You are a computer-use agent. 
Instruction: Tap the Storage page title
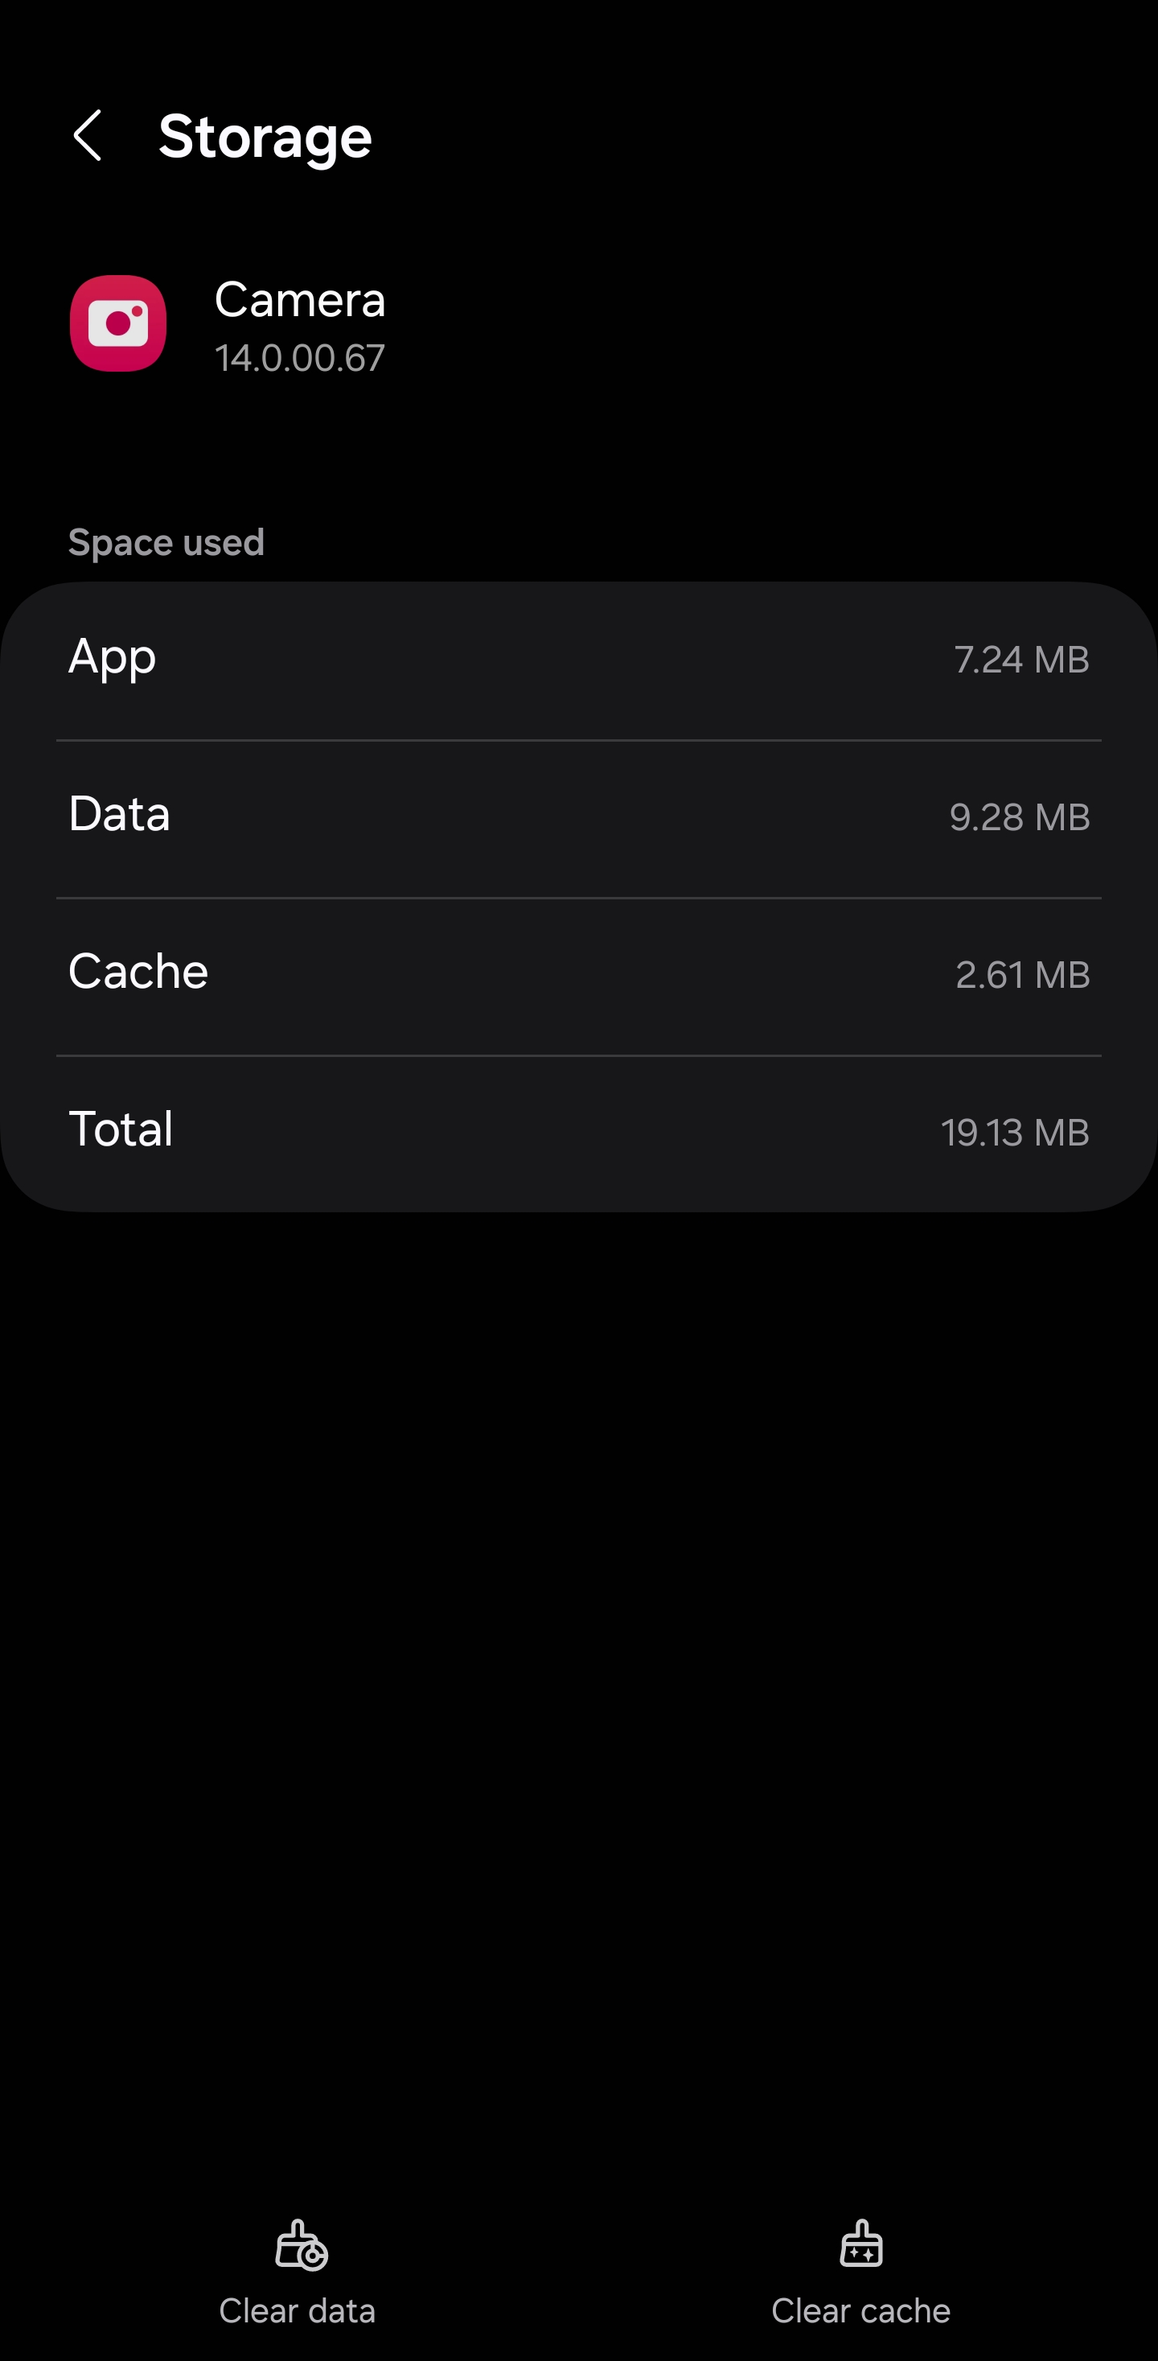pos(265,138)
